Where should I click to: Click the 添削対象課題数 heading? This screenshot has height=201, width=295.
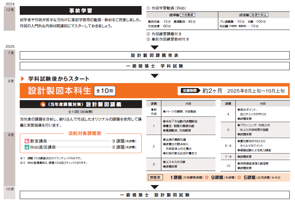tap(80, 133)
